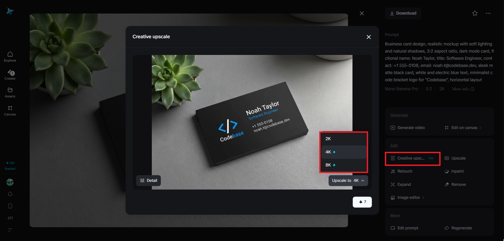Open the API page

[x=10, y=218]
